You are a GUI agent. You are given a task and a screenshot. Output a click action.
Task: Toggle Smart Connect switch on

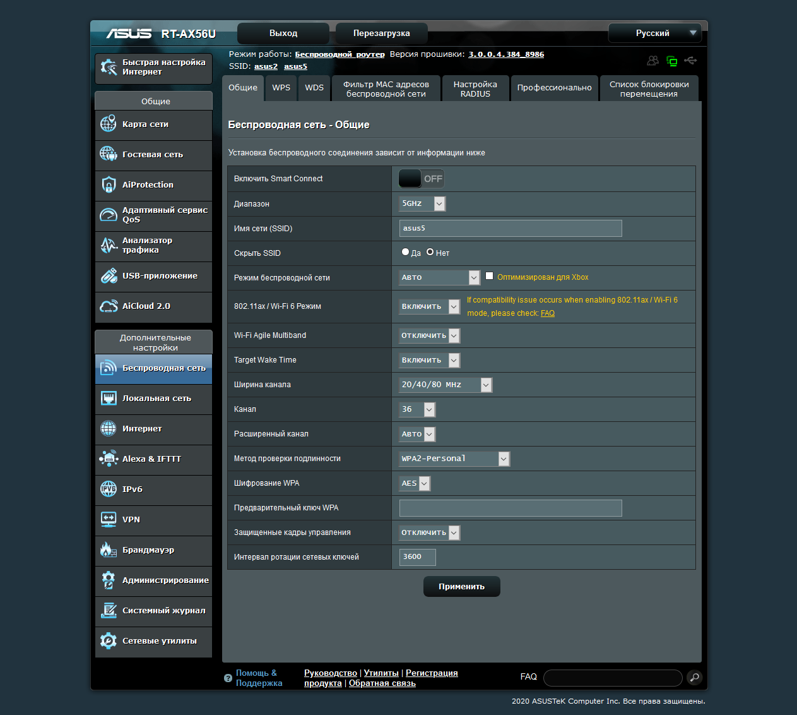pos(421,179)
